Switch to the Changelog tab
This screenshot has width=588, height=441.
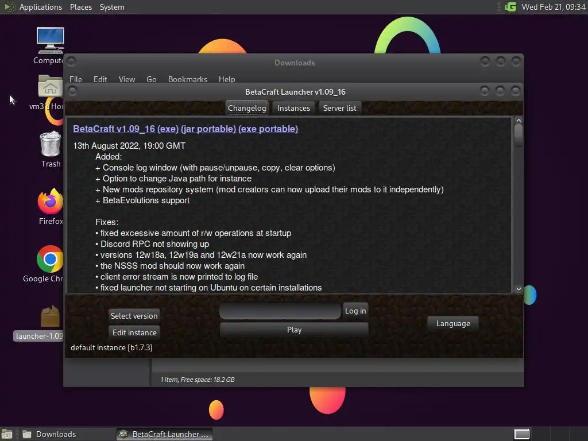click(x=247, y=108)
